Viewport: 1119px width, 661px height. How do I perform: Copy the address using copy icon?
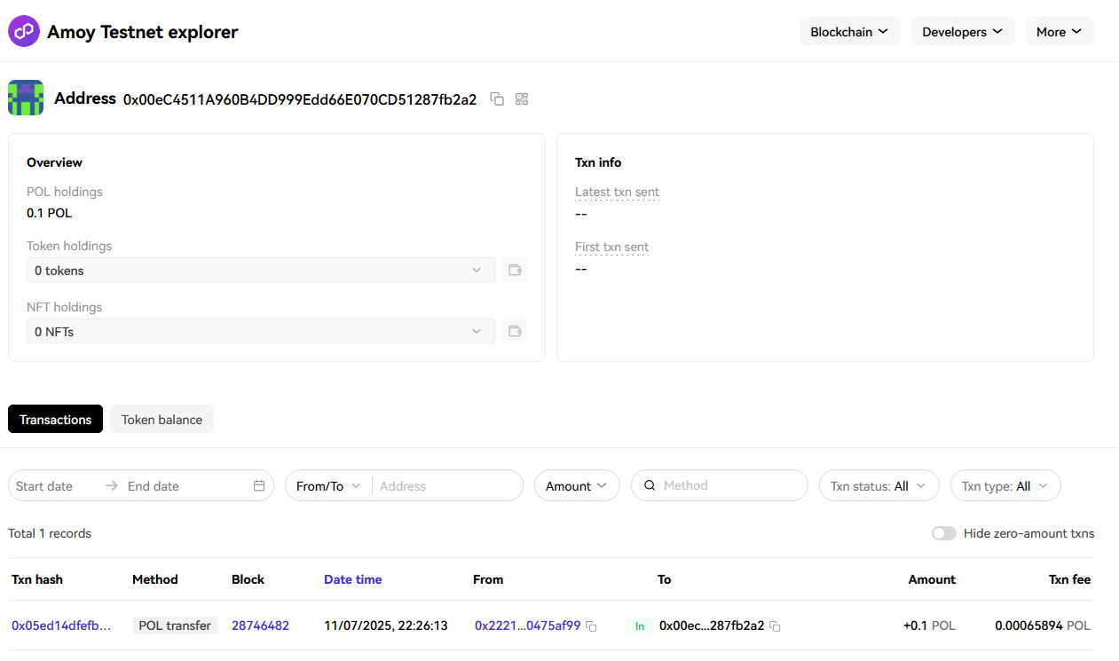coord(497,99)
